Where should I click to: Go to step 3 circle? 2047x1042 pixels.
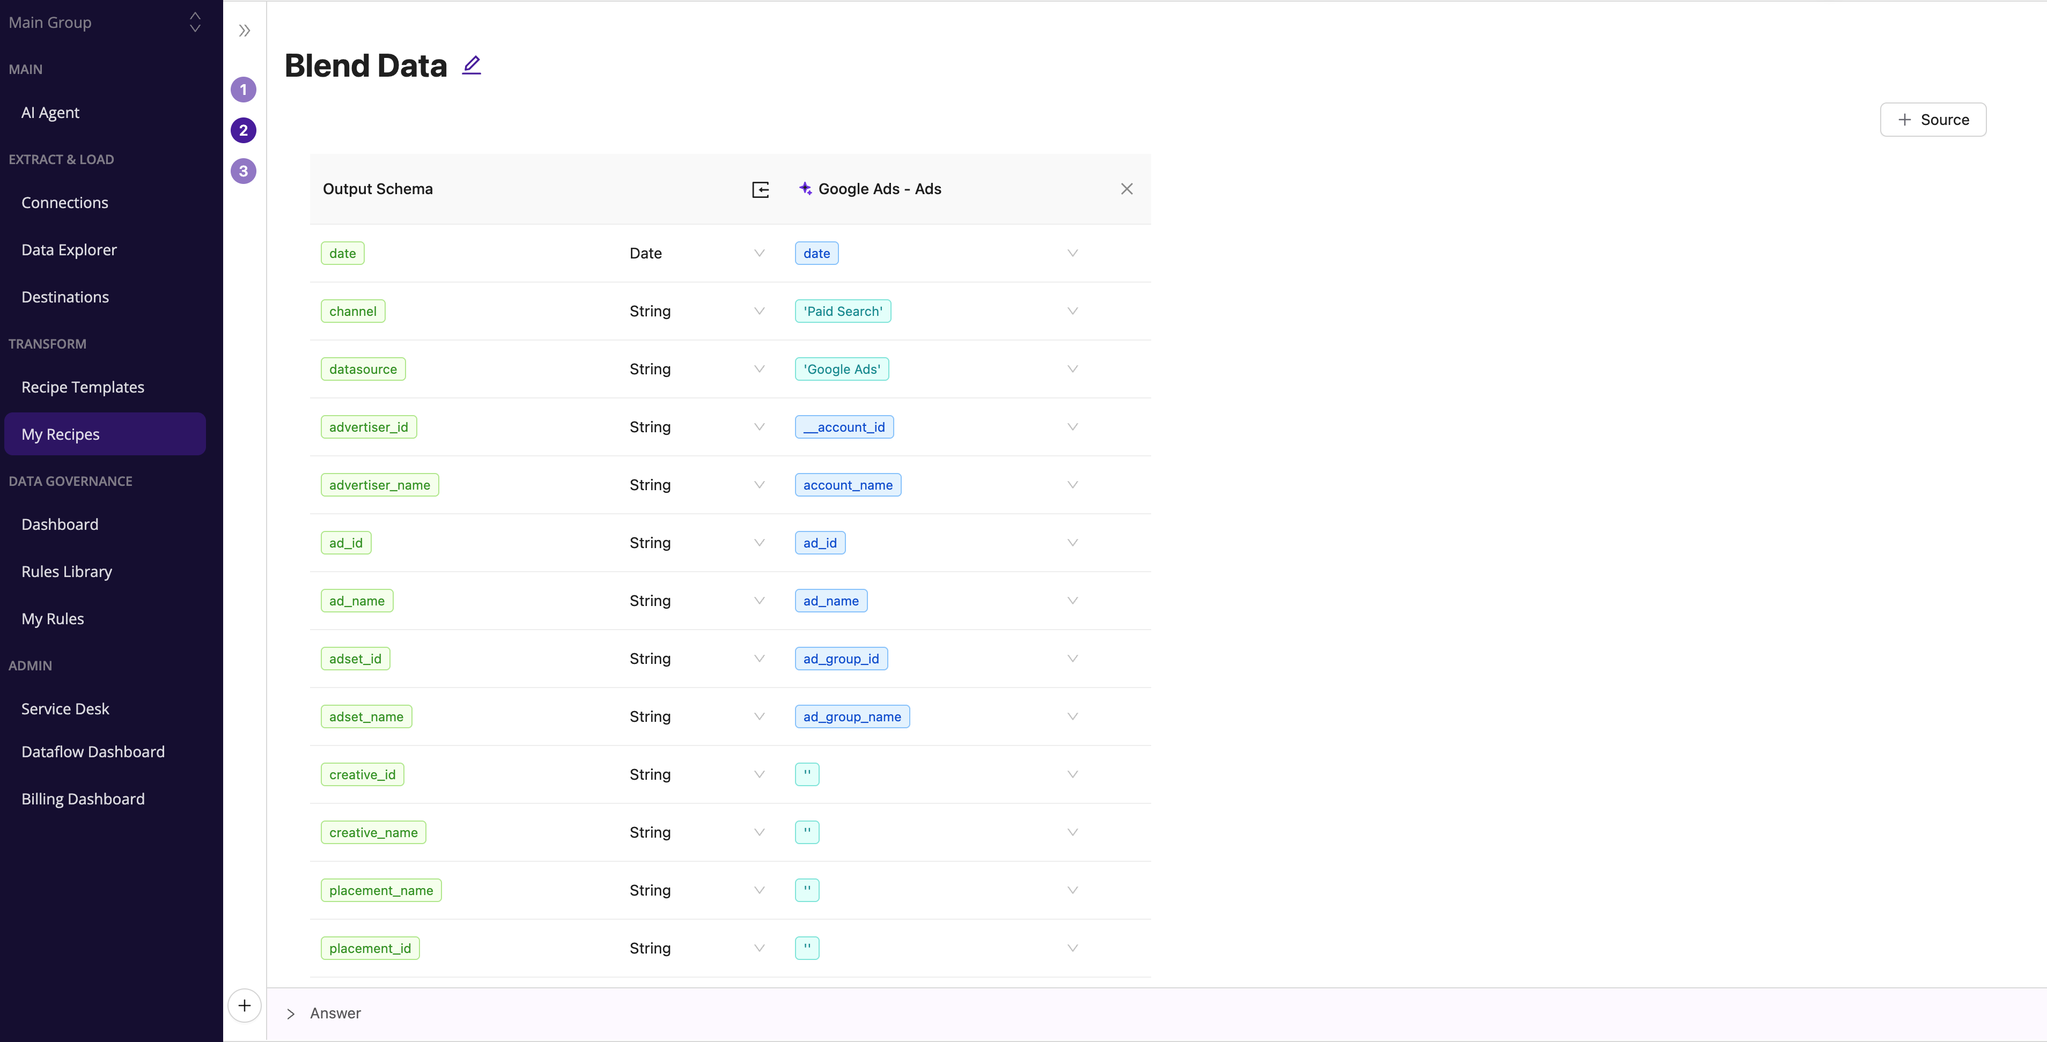click(x=243, y=171)
